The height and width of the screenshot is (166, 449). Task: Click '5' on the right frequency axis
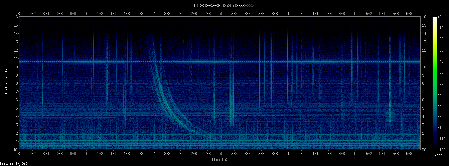pyautogui.click(x=423, y=108)
